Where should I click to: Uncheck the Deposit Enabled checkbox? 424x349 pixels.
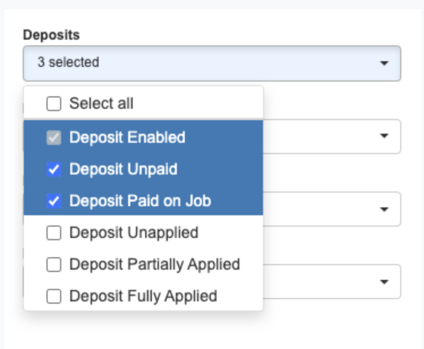[54, 138]
